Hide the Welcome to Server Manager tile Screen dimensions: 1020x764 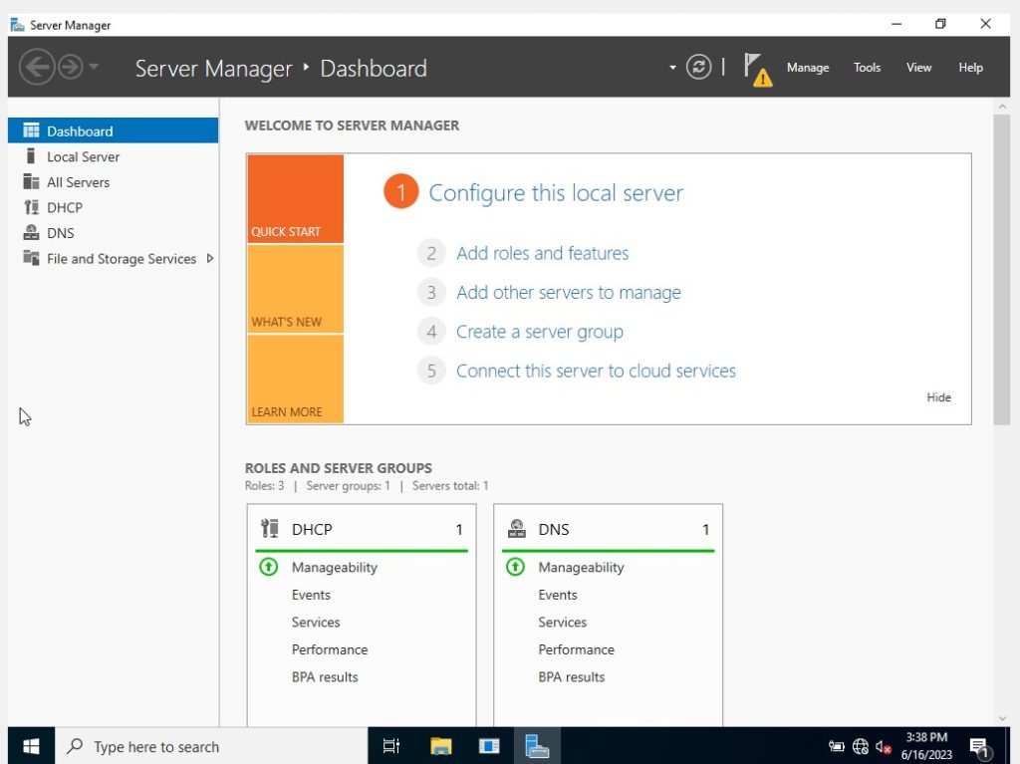click(937, 396)
